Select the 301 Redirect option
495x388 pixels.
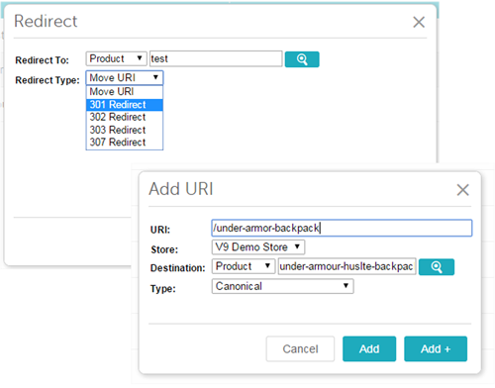(x=125, y=105)
